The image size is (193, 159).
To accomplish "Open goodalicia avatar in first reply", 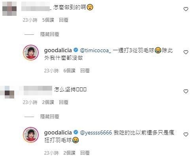I will pyautogui.click(x=31, y=53).
